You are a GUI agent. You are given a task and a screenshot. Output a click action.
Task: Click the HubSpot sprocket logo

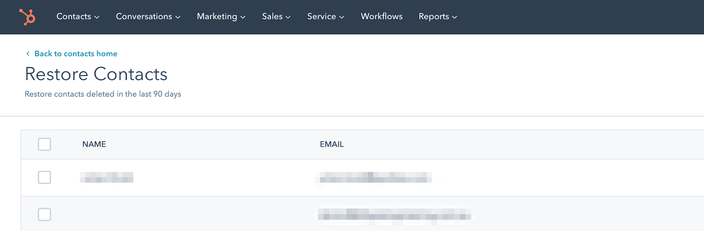click(x=27, y=17)
